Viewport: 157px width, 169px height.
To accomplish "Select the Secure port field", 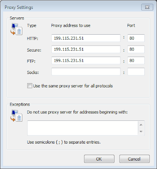I will pyautogui.click(x=136, y=49).
